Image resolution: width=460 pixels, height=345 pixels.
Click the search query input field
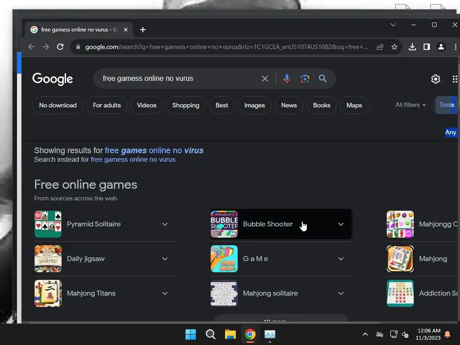tap(179, 79)
